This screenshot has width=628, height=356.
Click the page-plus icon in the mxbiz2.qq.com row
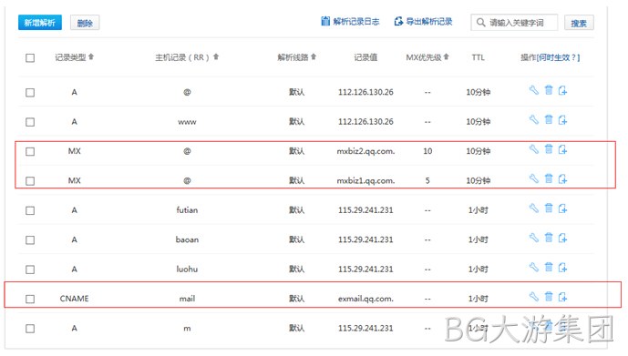pyautogui.click(x=562, y=149)
